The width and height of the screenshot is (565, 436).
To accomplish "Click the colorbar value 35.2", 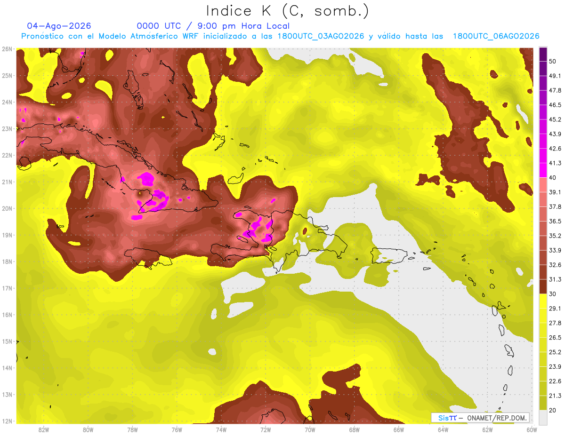I will pyautogui.click(x=555, y=236).
